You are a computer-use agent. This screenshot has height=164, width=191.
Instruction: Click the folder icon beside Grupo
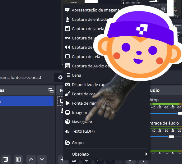pyautogui.click(x=68, y=143)
